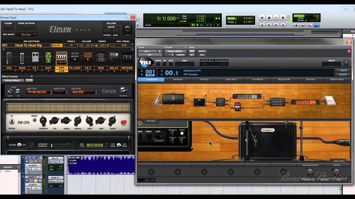The image size is (355, 199).
Task: Click the SEARCH button in TH2
Action: tap(343, 75)
